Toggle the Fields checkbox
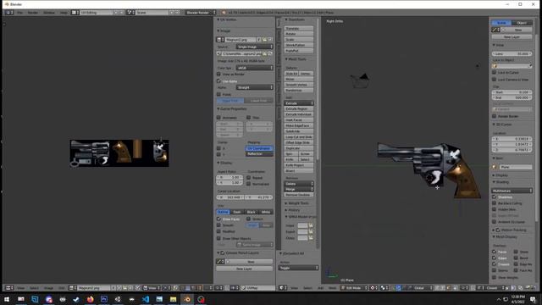Screen dimensions: 542x305 click(x=218, y=94)
